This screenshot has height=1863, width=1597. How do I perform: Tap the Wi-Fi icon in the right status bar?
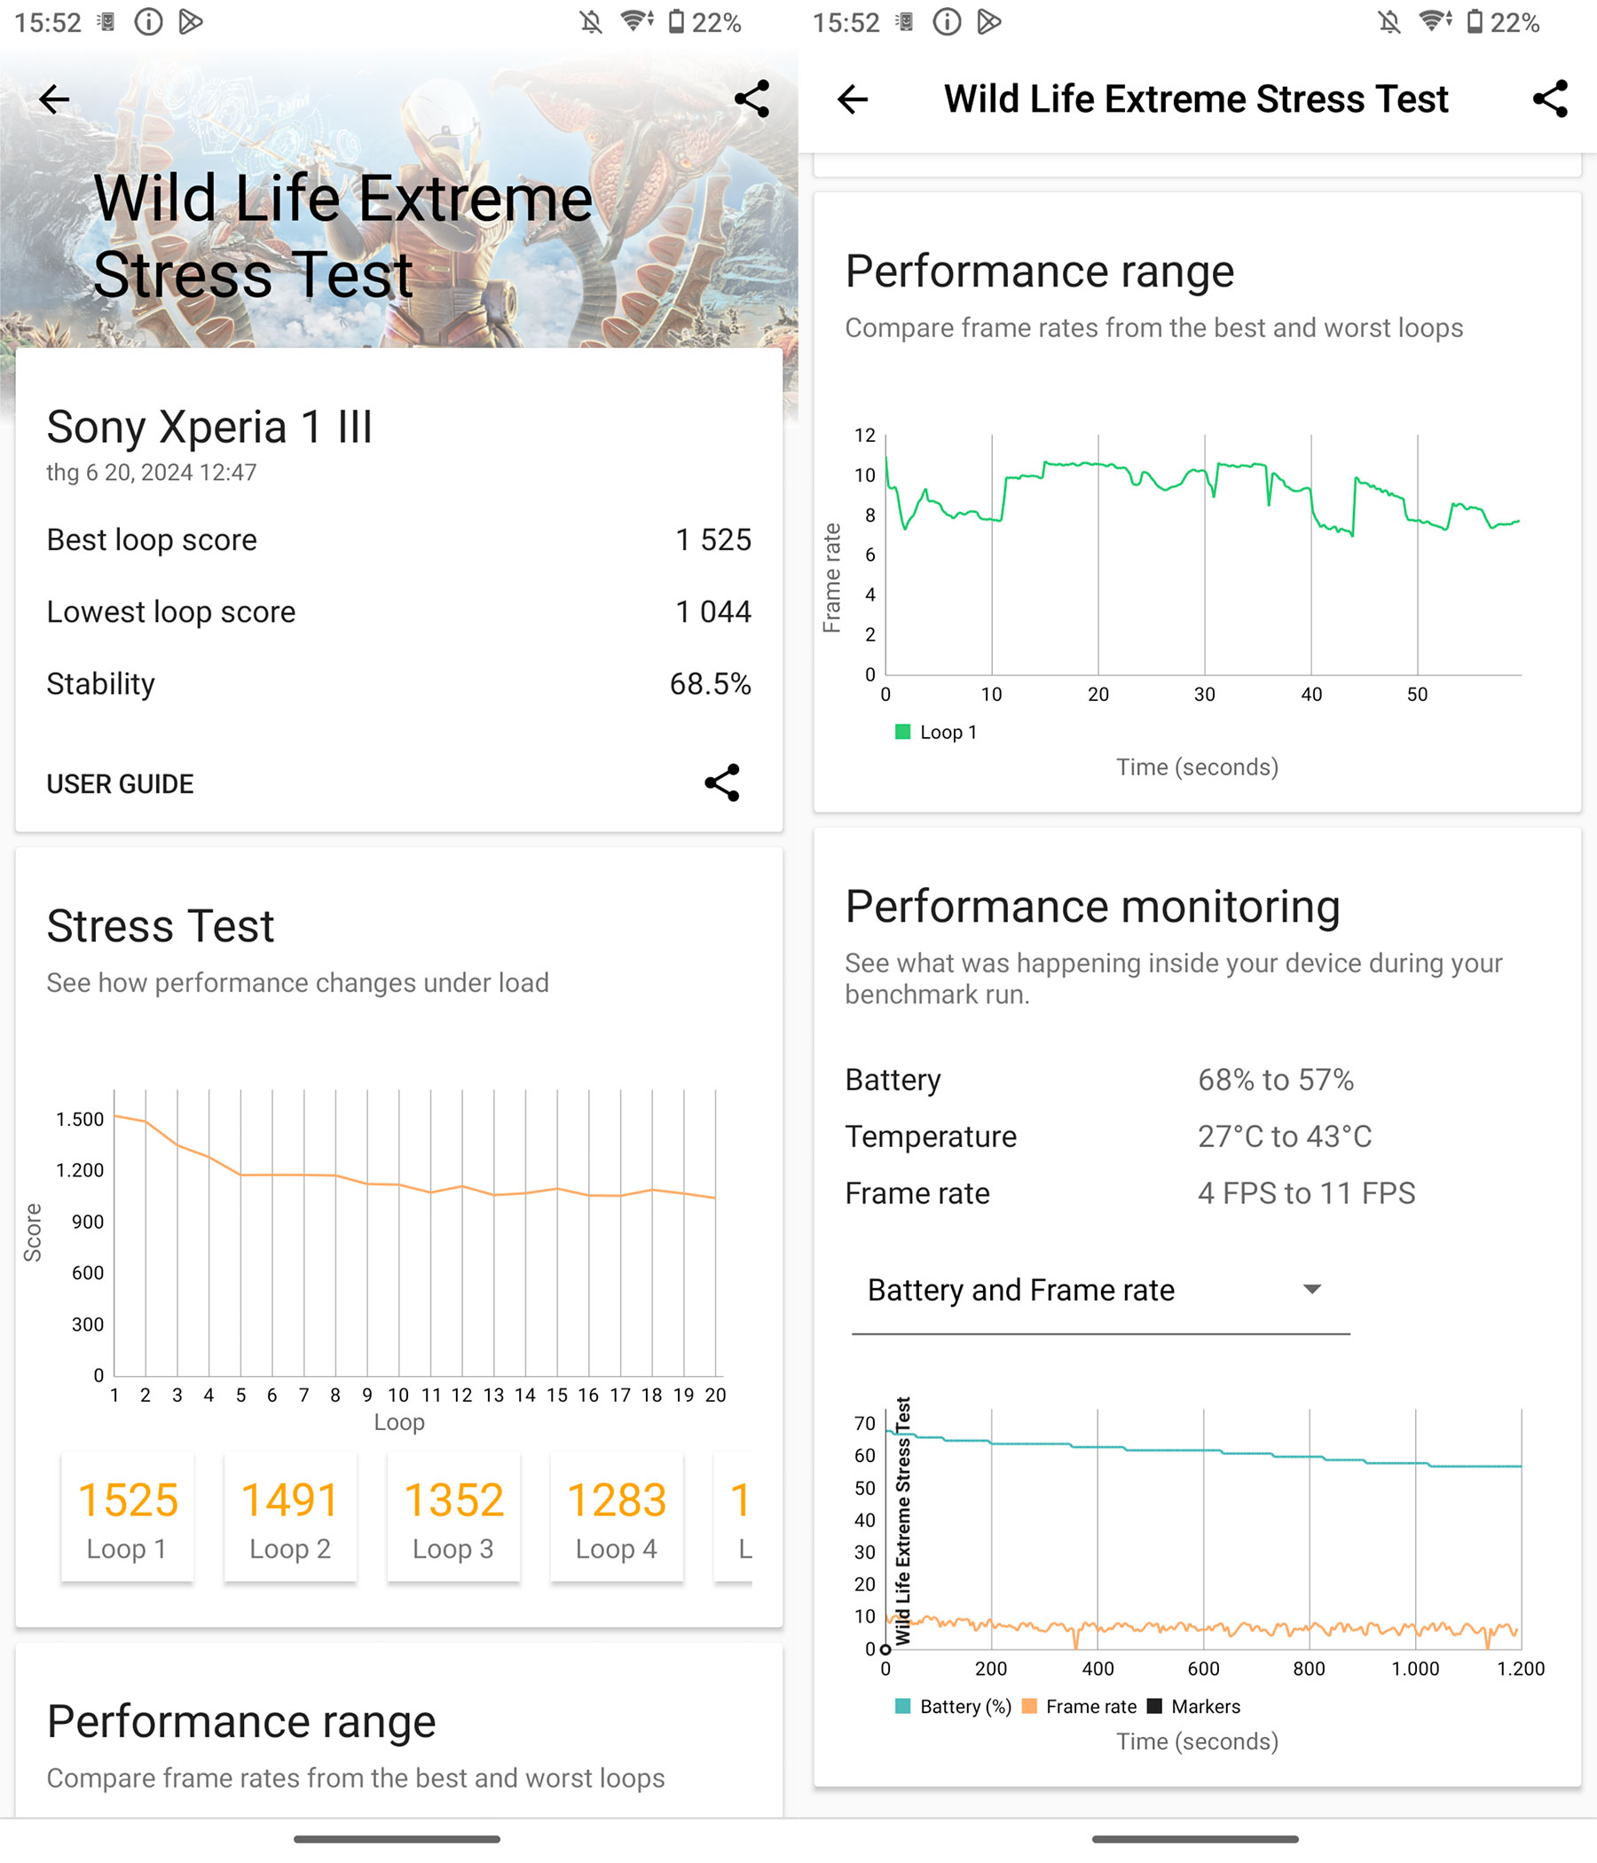click(1436, 21)
